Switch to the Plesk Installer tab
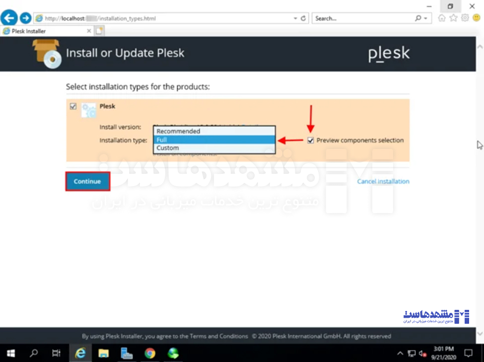 pos(46,31)
